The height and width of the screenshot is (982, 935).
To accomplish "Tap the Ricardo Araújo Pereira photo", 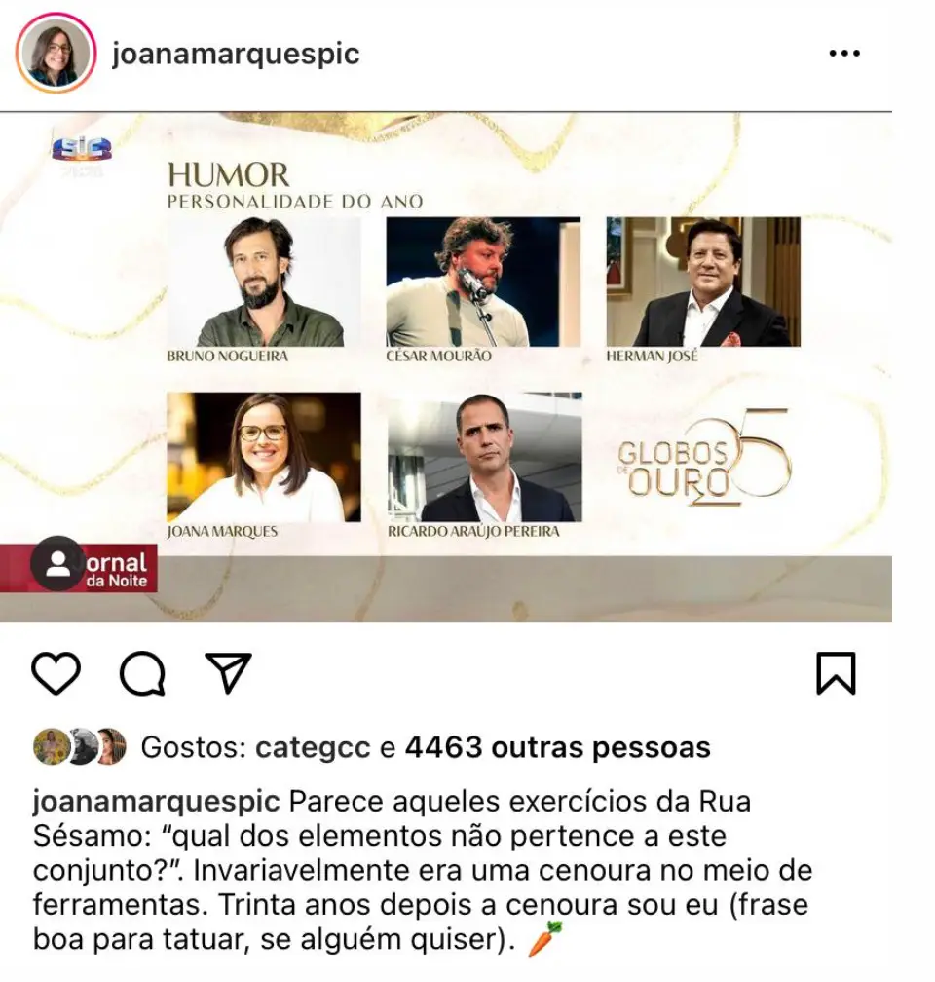I will [484, 457].
